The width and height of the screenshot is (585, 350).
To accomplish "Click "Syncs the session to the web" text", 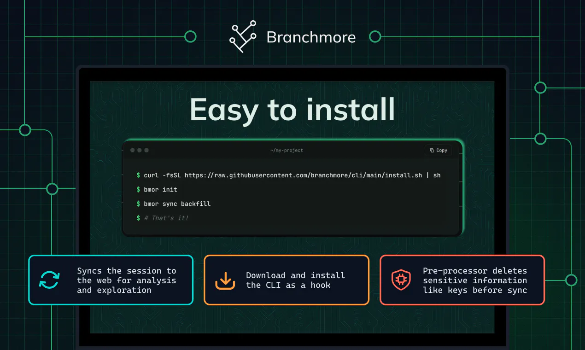I will coord(127,280).
